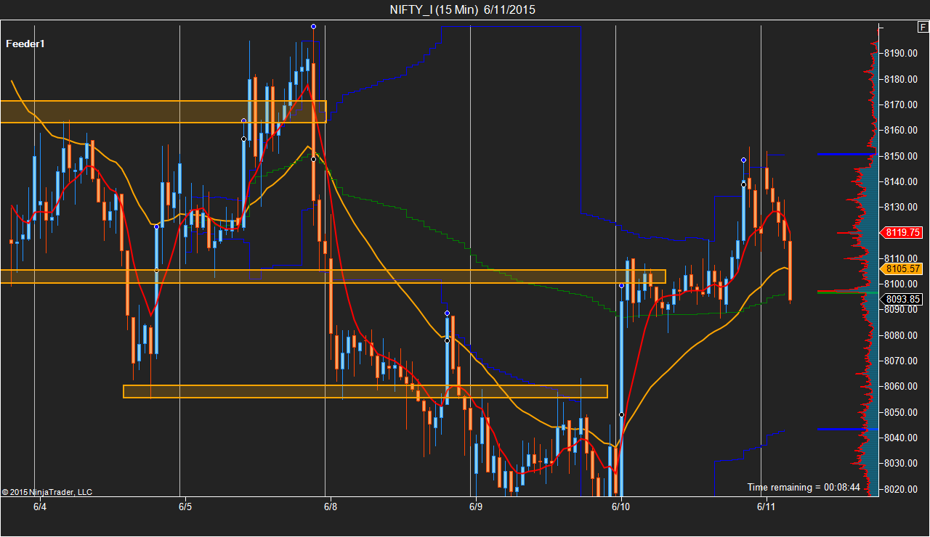
Task: Click the F fixed-scale button on price axis
Action: [x=922, y=28]
